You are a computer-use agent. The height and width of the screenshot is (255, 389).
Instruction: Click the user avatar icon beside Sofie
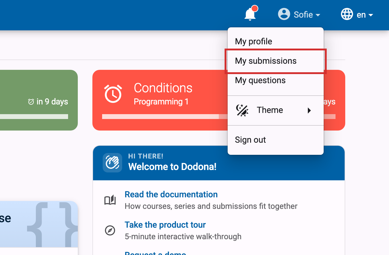click(284, 14)
